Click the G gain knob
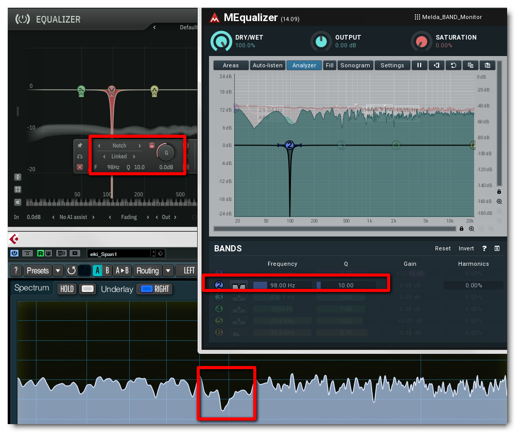Image resolution: width=521 pixels, height=438 pixels. coord(166,153)
